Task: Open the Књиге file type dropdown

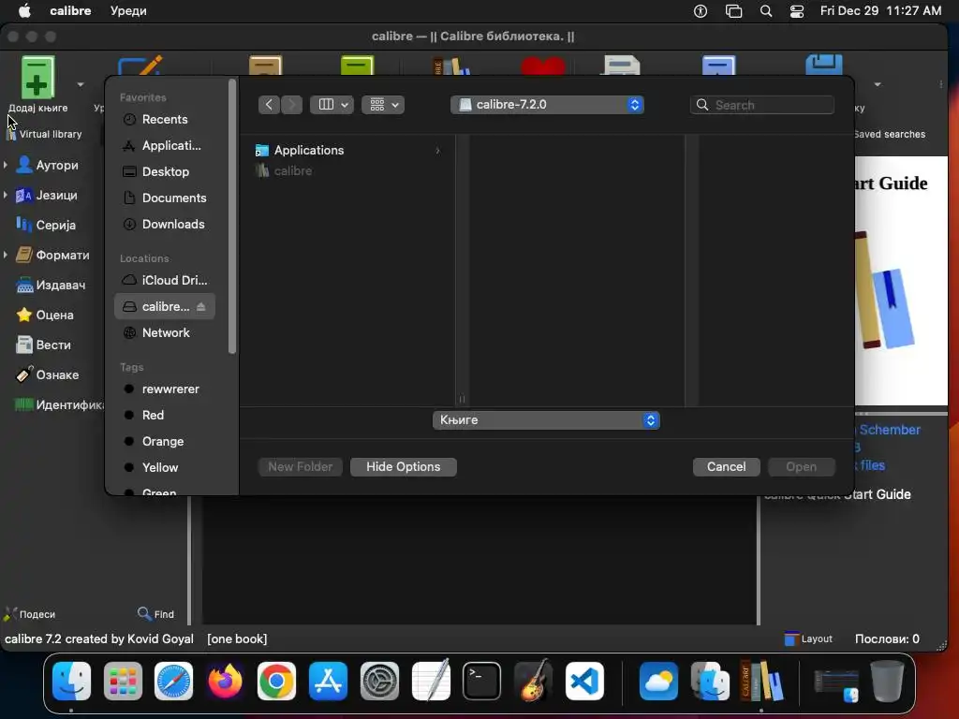Action: (x=546, y=420)
